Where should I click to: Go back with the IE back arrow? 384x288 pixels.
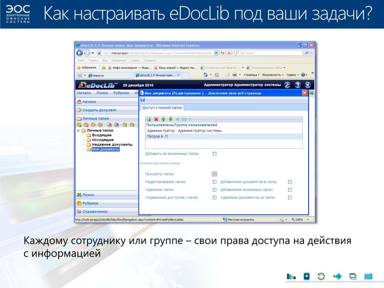click(x=79, y=53)
